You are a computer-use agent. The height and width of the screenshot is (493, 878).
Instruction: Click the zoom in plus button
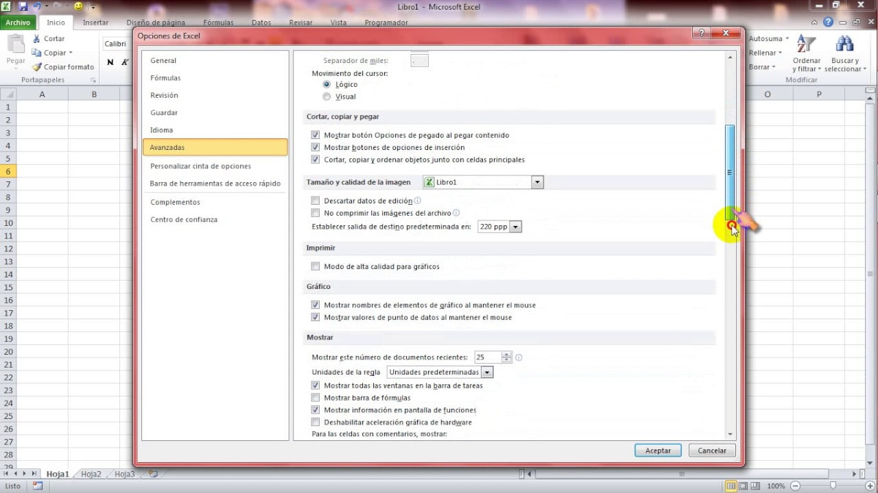[x=869, y=486]
